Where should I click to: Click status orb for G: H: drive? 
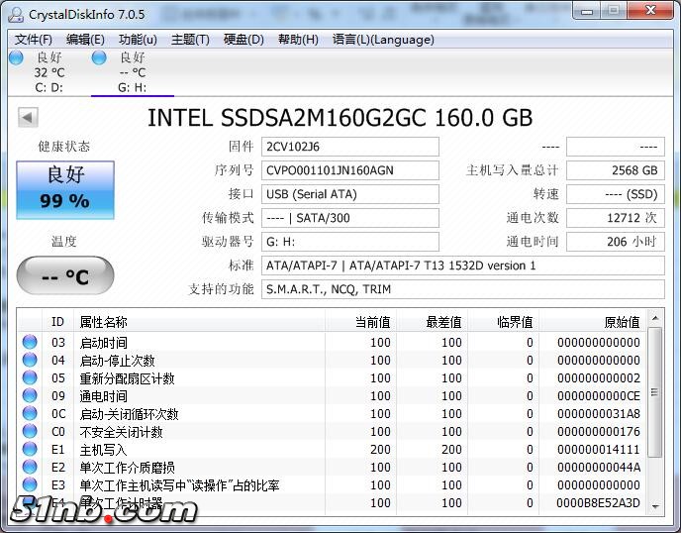click(99, 58)
